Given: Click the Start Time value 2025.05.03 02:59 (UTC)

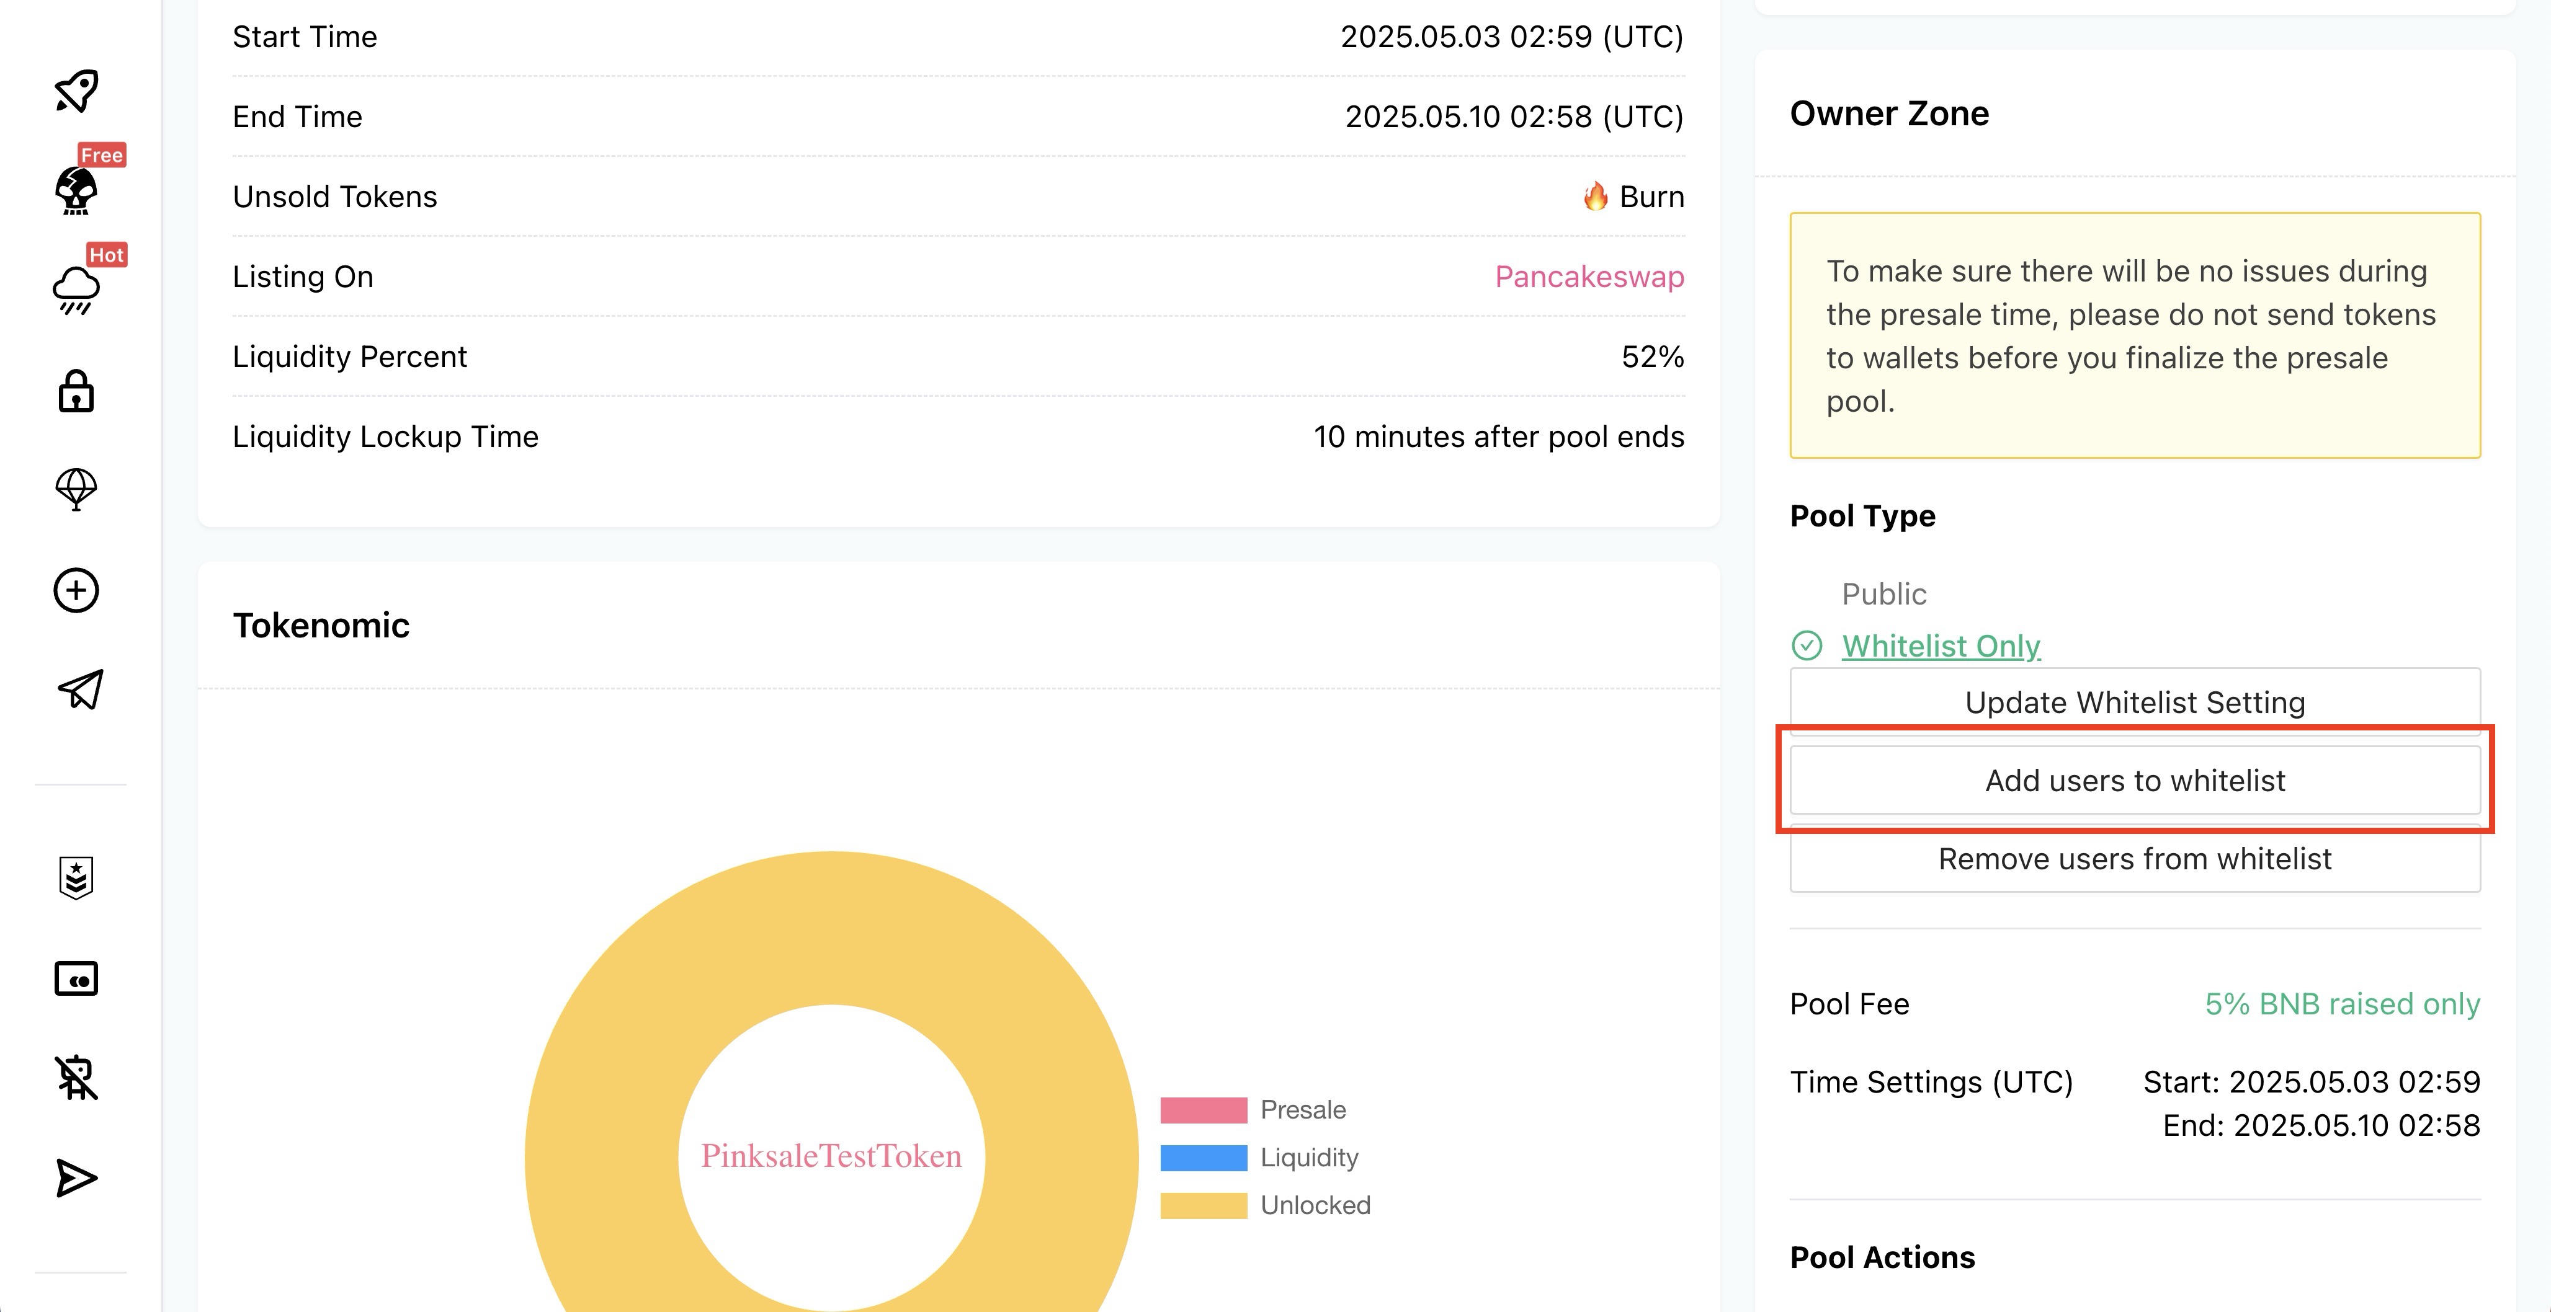Looking at the screenshot, I should (1512, 37).
